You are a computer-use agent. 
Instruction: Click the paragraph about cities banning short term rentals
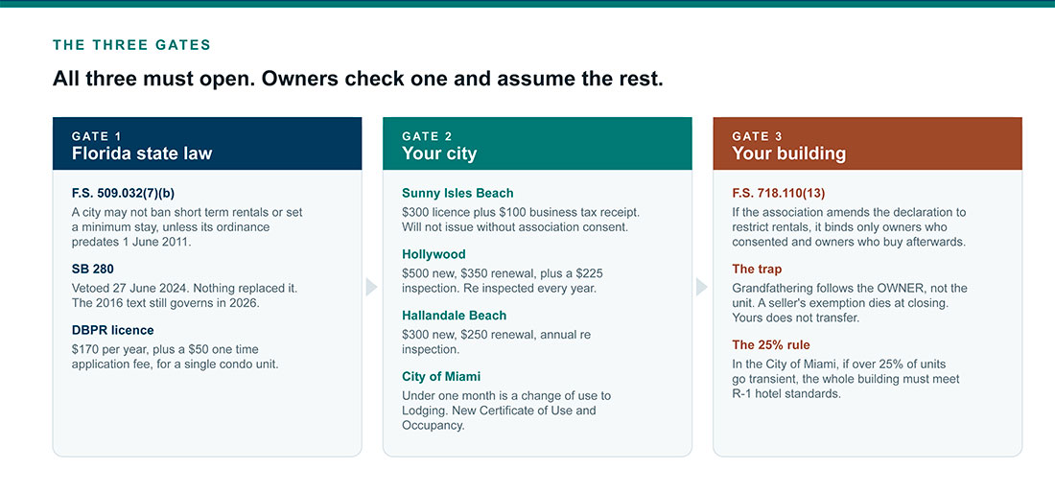click(188, 227)
